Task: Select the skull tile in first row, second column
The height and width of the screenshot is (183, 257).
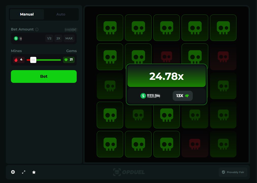Action: (138, 28)
